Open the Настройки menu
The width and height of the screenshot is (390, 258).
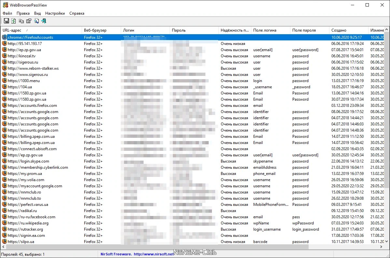pyautogui.click(x=55, y=13)
